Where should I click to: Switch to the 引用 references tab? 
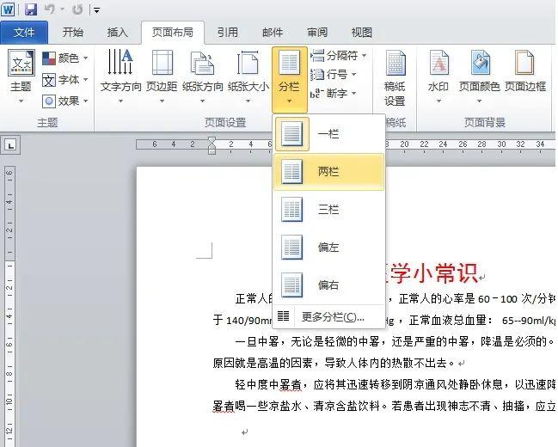tap(227, 33)
